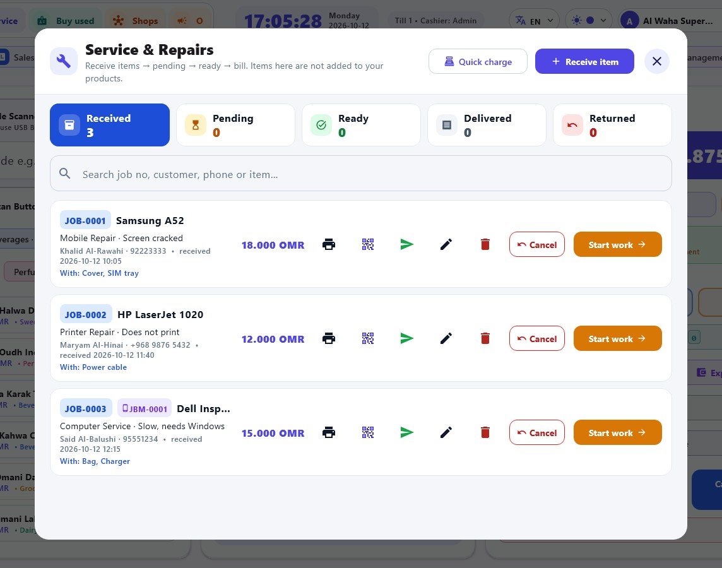The image size is (722, 568).
Task: Focus the job search field
Action: coord(361,174)
